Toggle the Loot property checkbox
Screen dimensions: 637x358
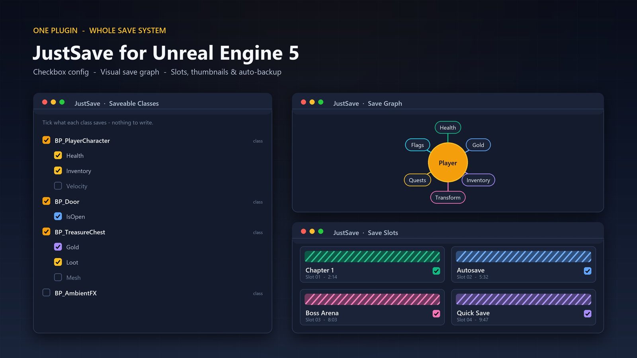click(58, 262)
